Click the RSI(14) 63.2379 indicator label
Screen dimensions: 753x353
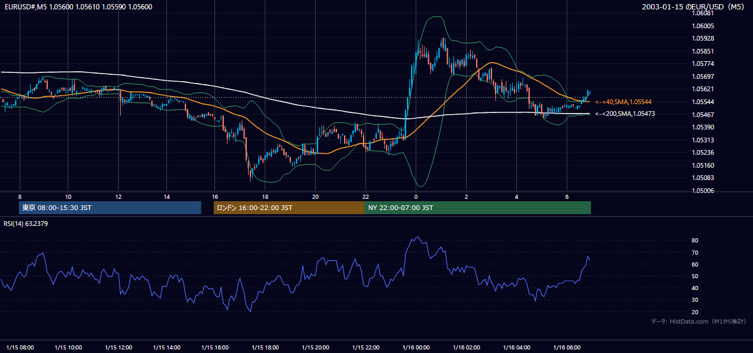coord(26,224)
